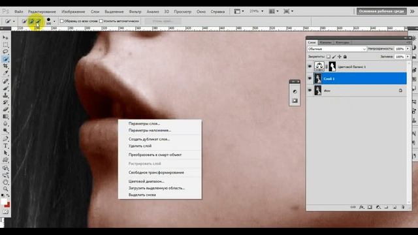418x235 pixels.
Task: Select the Horizontal Type tool
Action: pyautogui.click(x=5, y=146)
